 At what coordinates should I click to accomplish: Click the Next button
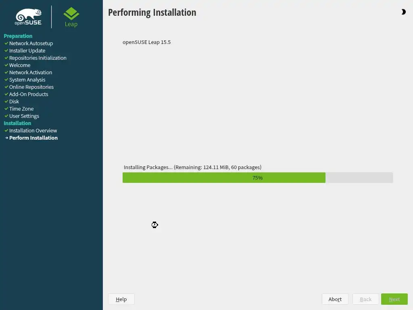click(x=394, y=299)
